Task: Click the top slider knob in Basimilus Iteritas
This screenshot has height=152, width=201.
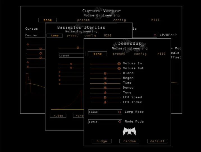Action: (78, 48)
